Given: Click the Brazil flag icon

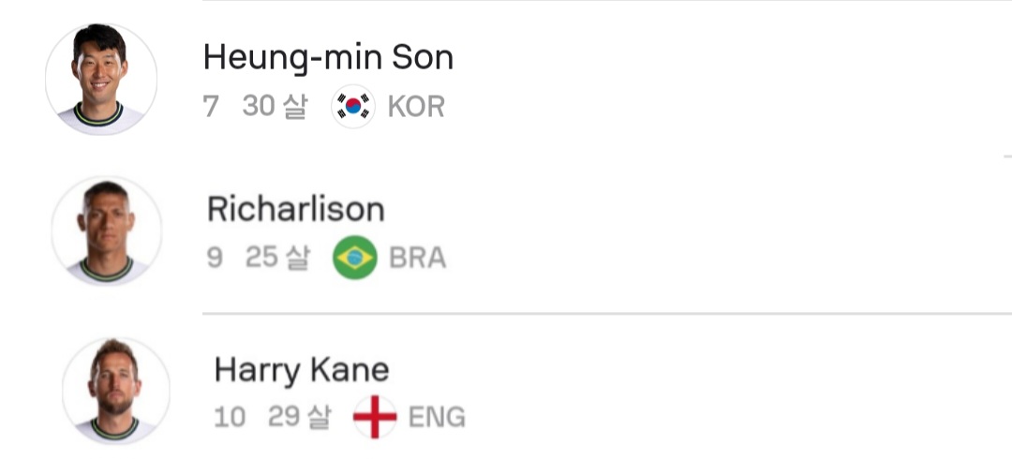Looking at the screenshot, I should (x=355, y=258).
